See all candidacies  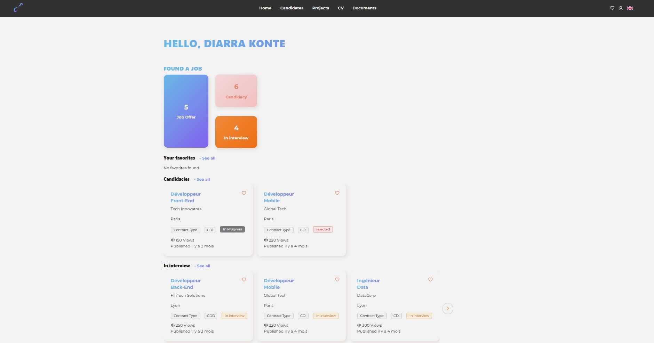203,179
